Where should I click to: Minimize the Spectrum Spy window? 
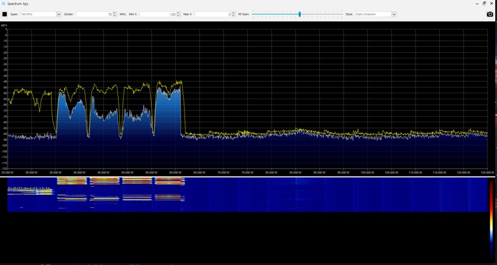coord(477,4)
